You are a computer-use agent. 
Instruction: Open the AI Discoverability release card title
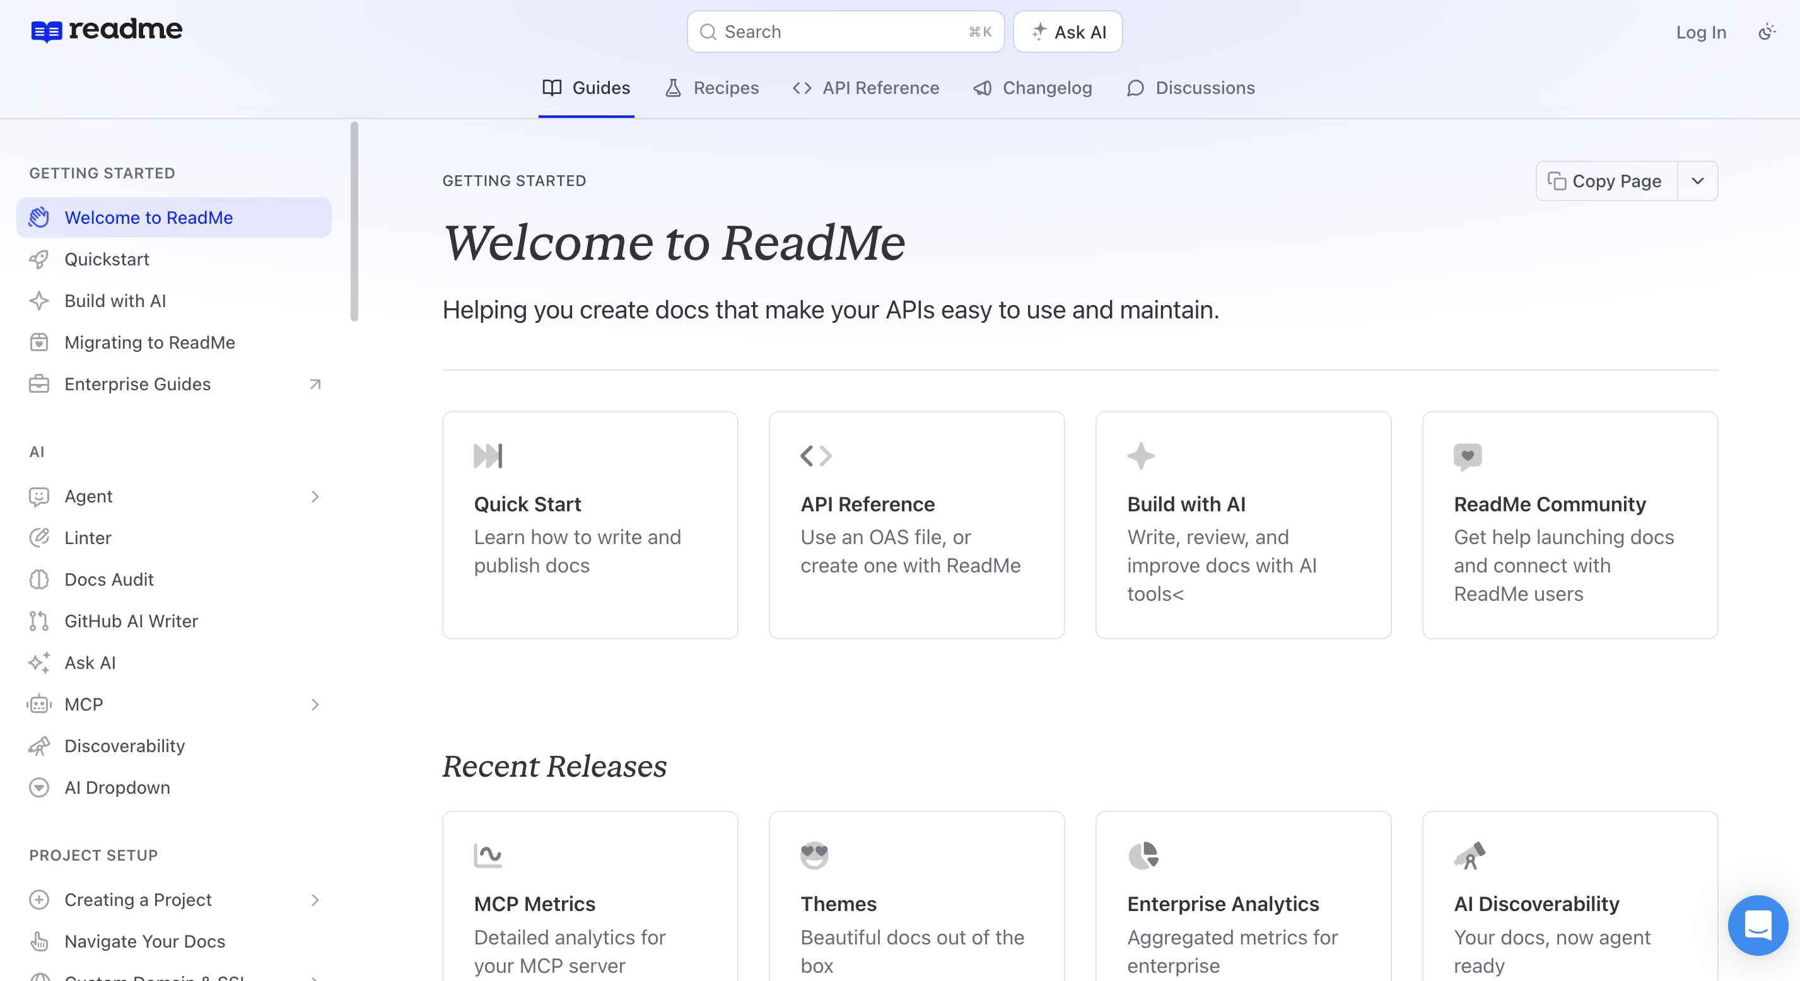click(1536, 904)
